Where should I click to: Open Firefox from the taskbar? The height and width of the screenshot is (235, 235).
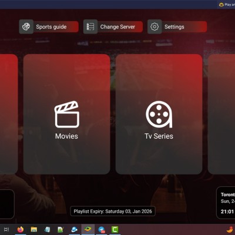click(21, 229)
